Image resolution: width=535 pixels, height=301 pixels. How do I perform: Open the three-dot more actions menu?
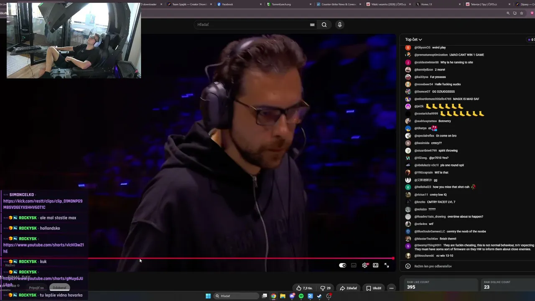(x=391, y=288)
